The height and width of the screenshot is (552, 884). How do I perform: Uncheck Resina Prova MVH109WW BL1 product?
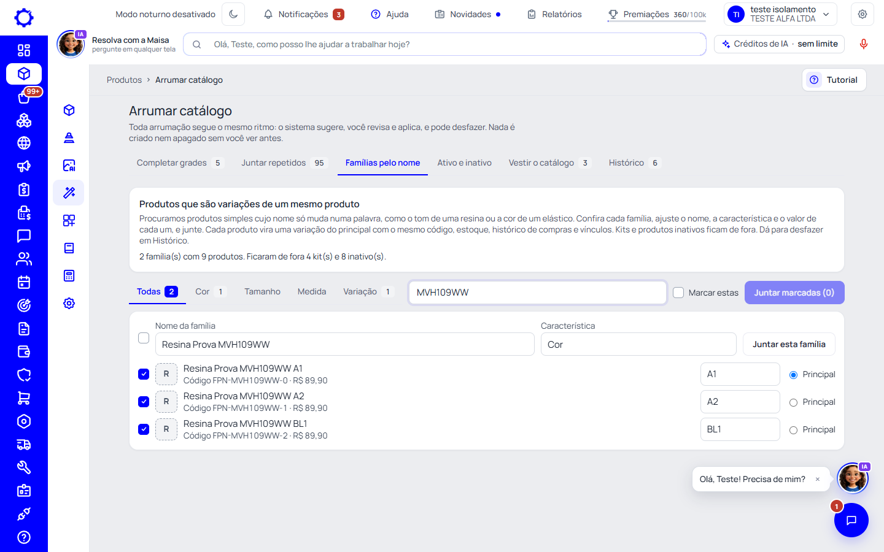tap(144, 429)
